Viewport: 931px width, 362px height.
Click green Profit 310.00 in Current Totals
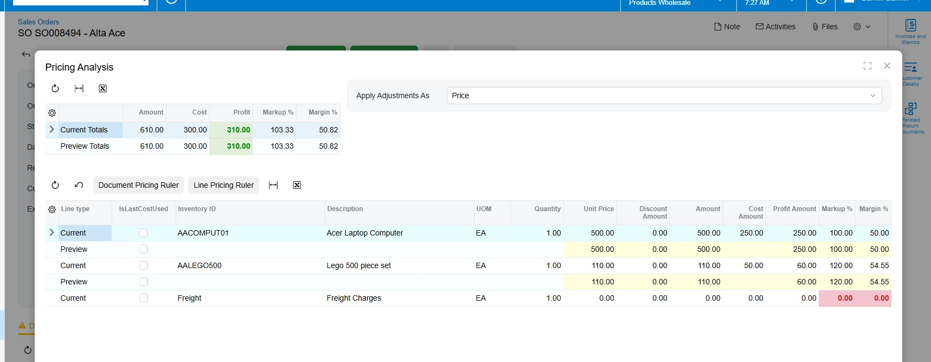231,130
